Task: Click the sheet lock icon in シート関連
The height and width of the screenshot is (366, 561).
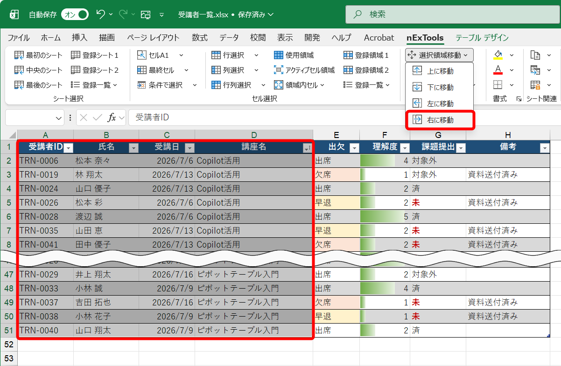Action: (535, 85)
